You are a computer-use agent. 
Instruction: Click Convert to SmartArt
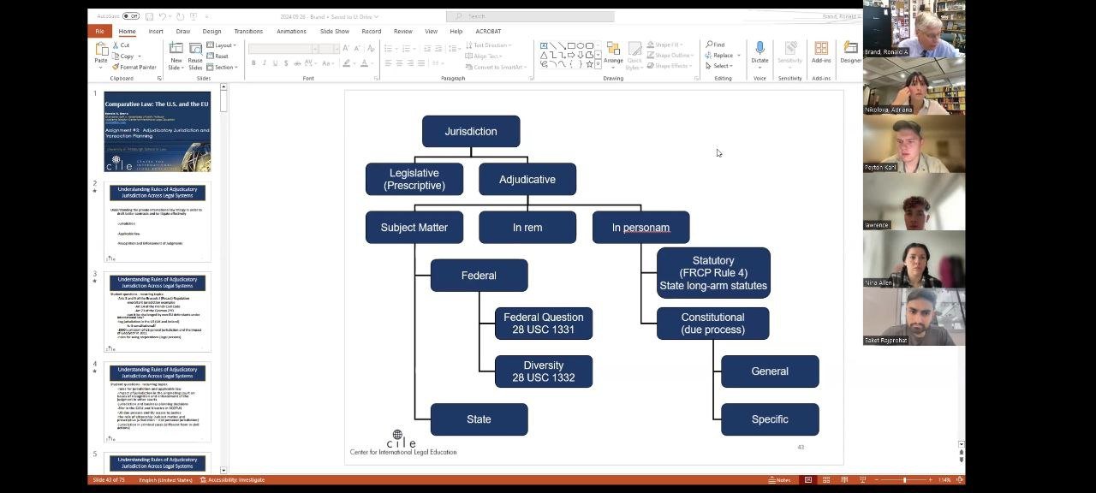[496, 68]
